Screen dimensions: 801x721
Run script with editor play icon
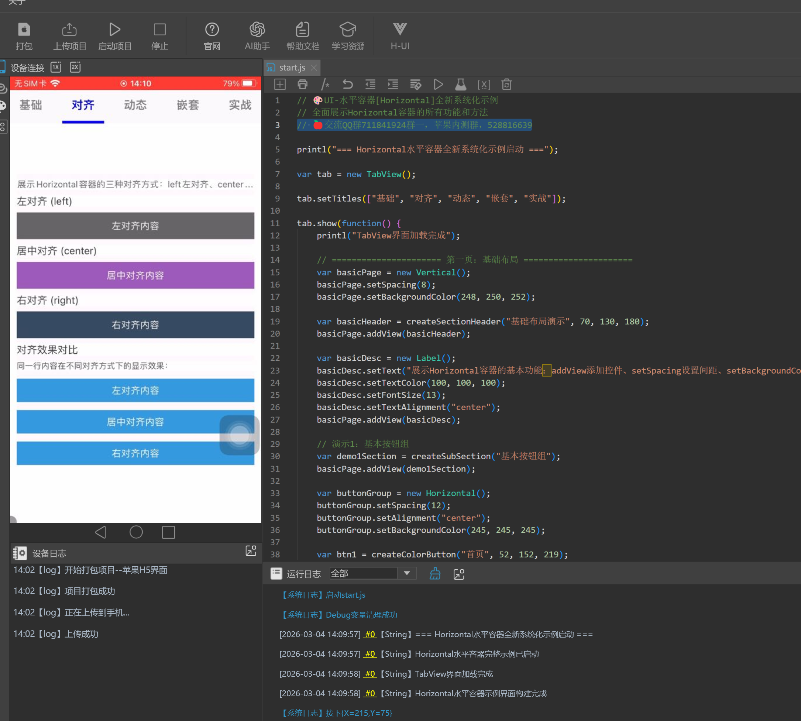pyautogui.click(x=438, y=85)
